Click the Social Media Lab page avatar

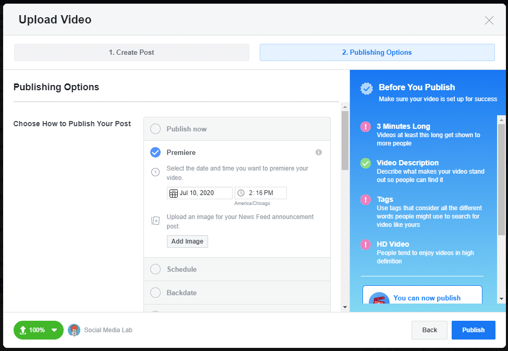pos(74,330)
